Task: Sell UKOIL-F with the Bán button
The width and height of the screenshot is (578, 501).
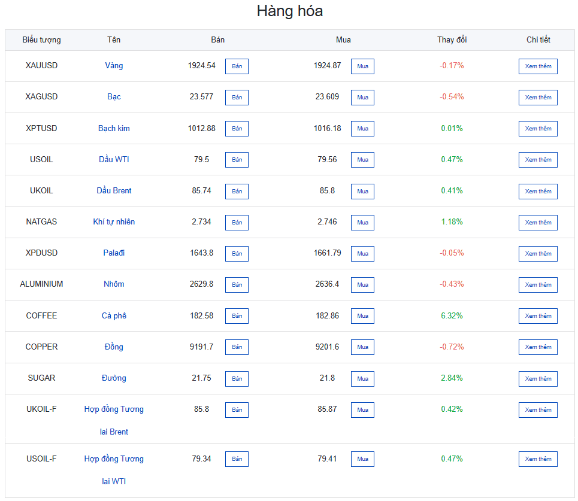Action: point(237,409)
